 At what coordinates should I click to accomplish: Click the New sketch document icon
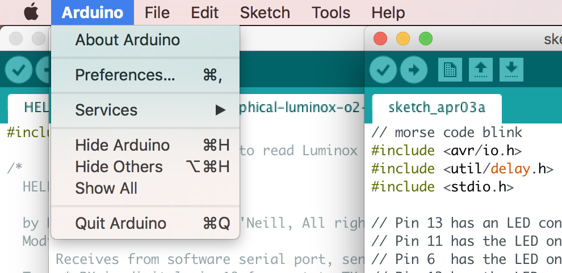tap(450, 70)
